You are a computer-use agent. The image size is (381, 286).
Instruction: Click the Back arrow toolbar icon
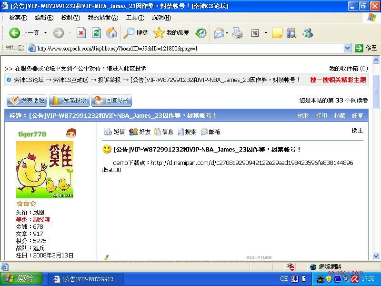15,33
